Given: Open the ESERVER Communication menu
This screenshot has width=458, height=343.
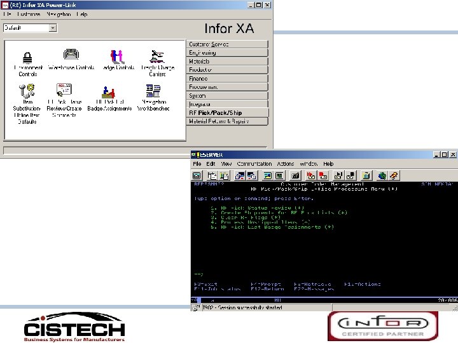Looking at the screenshot, I should (254, 164).
